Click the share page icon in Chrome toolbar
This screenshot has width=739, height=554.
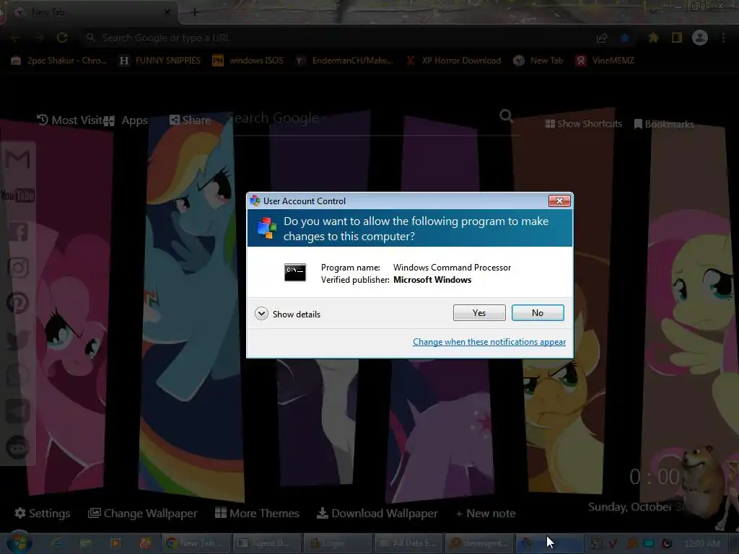pos(602,38)
